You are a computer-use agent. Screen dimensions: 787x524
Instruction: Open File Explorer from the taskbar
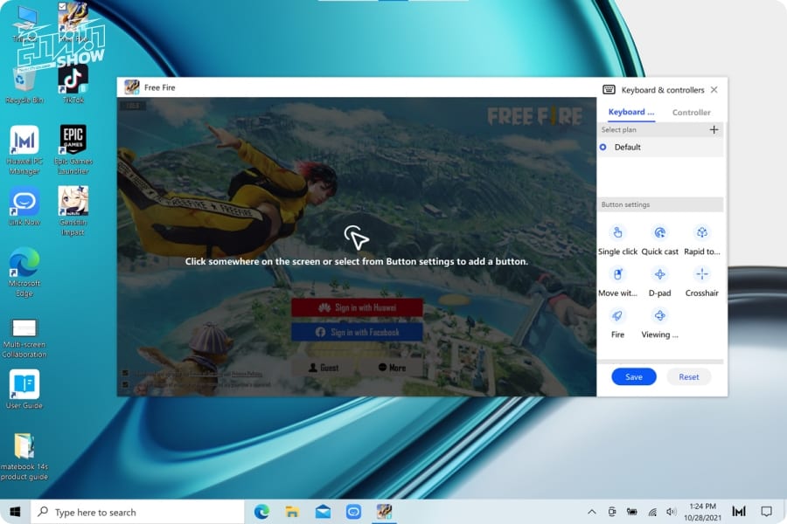pyautogui.click(x=292, y=512)
